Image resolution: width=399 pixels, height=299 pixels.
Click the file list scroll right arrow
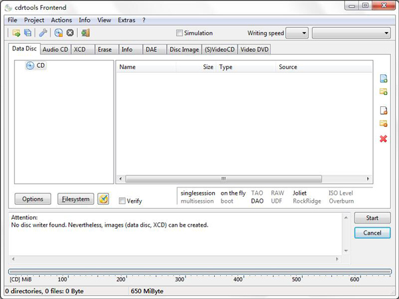(368, 179)
